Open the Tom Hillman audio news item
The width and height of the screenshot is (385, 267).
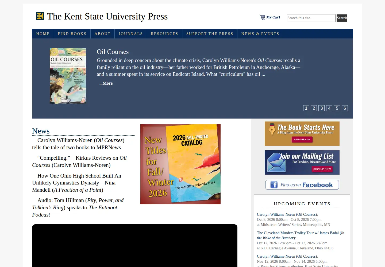(x=78, y=207)
